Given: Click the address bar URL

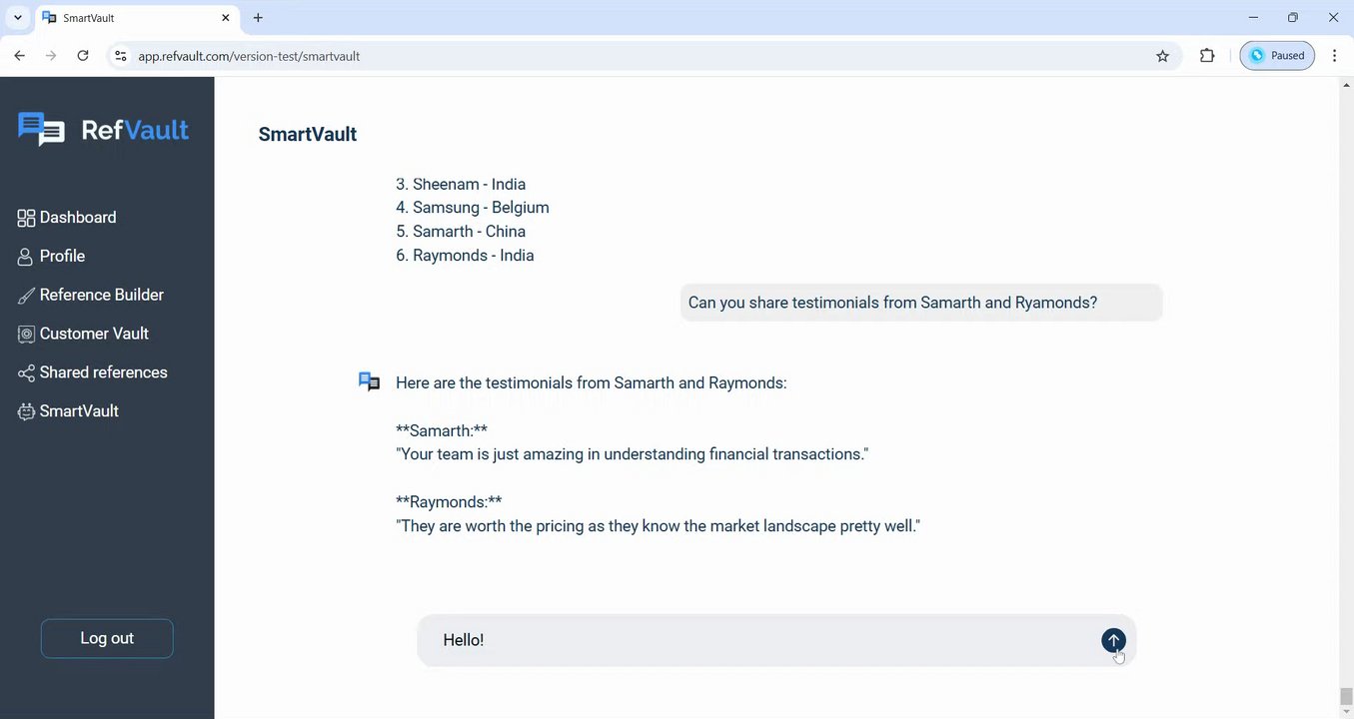Looking at the screenshot, I should pos(249,56).
